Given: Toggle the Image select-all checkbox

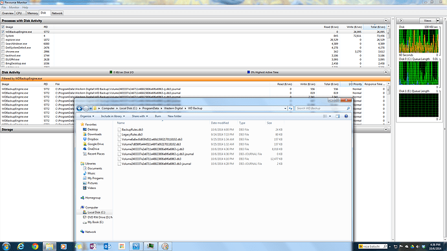Looking at the screenshot, I should pos(3,27).
